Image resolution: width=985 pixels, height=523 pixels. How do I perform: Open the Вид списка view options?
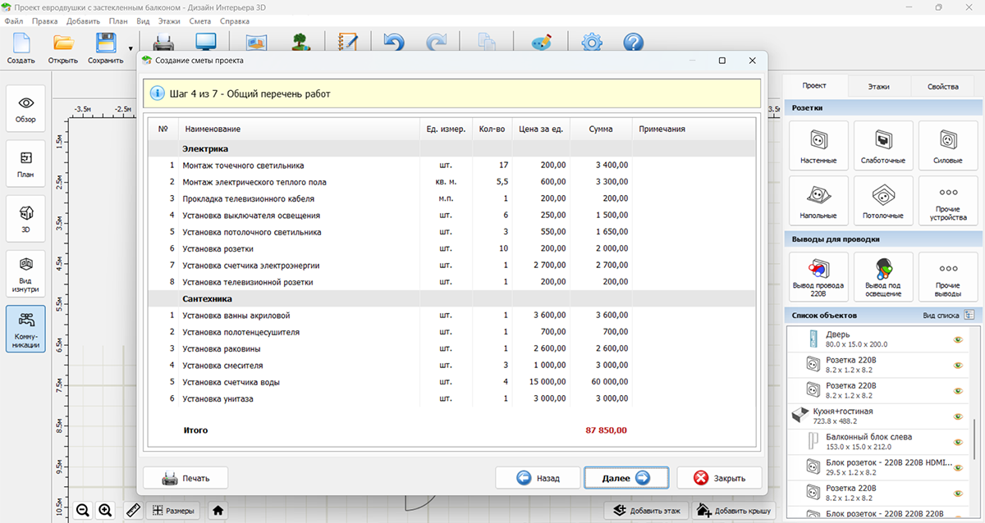tap(969, 315)
